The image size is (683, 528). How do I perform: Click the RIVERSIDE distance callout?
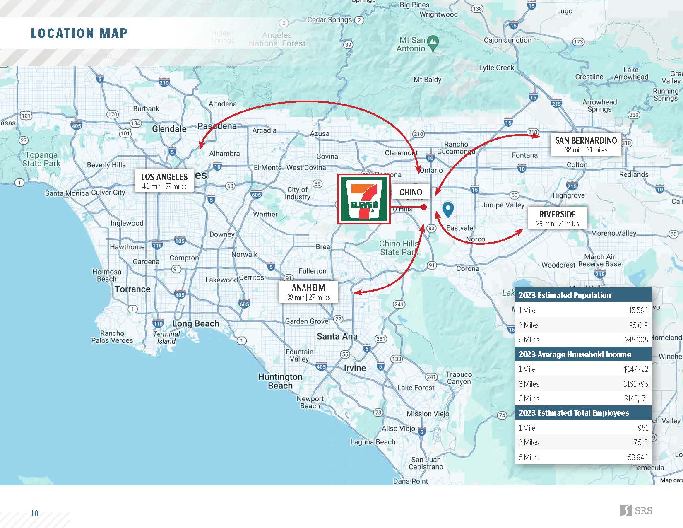557,218
